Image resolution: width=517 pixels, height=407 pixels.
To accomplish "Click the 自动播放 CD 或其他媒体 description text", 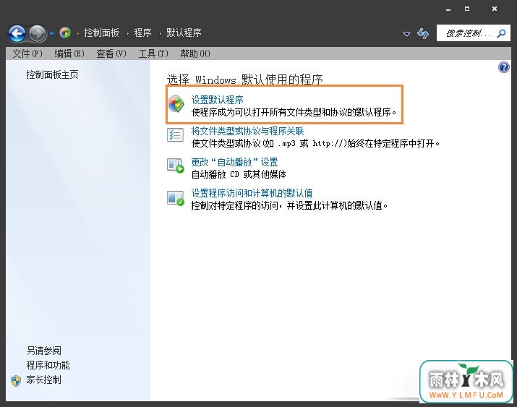I will 239,174.
